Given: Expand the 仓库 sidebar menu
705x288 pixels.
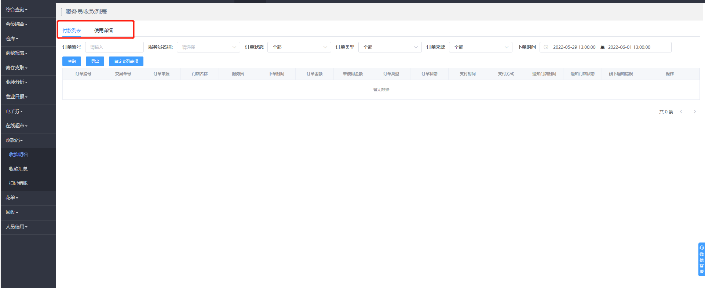Looking at the screenshot, I should coord(28,39).
